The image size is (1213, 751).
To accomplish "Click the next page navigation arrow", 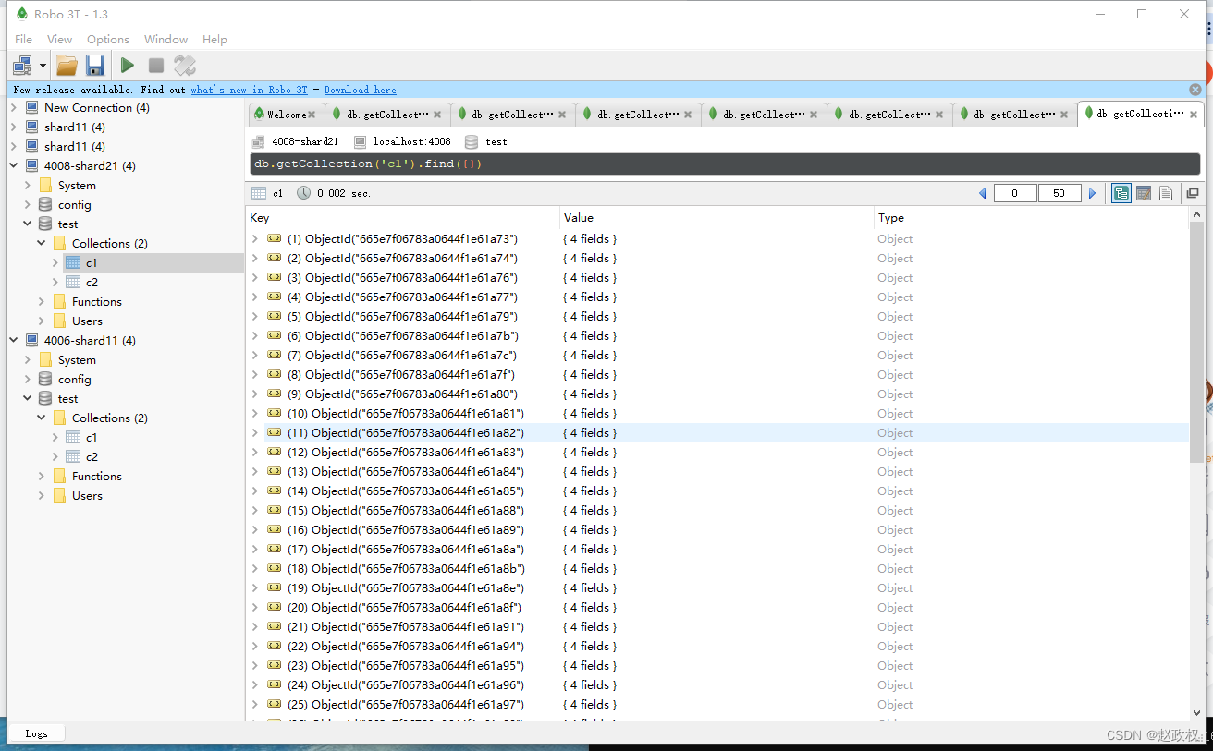I will (x=1092, y=193).
